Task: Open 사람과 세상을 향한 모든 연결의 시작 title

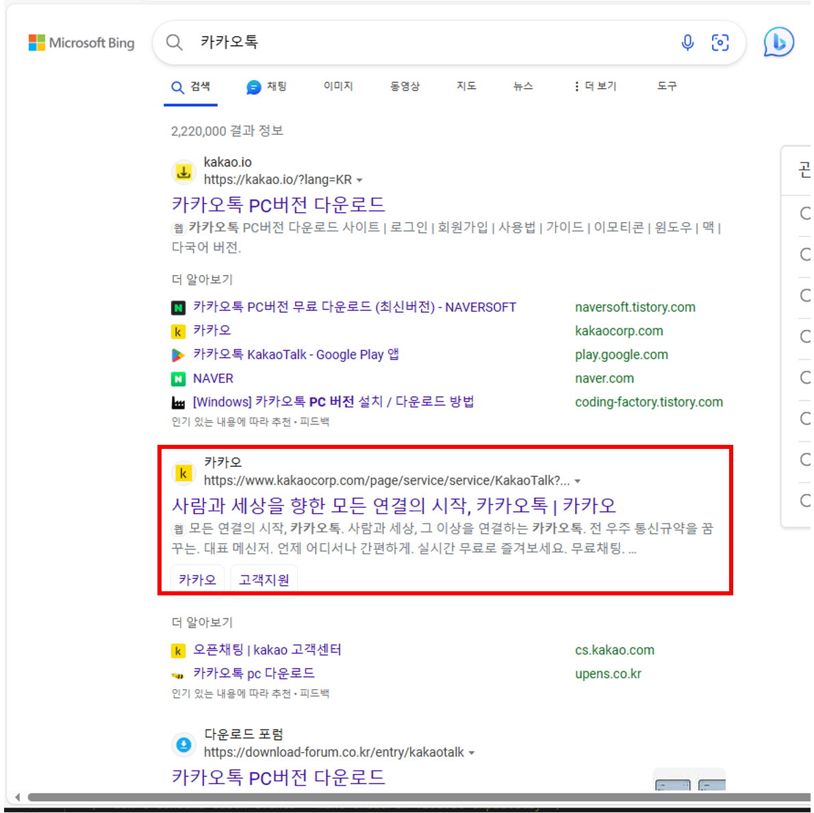Action: 394,505
